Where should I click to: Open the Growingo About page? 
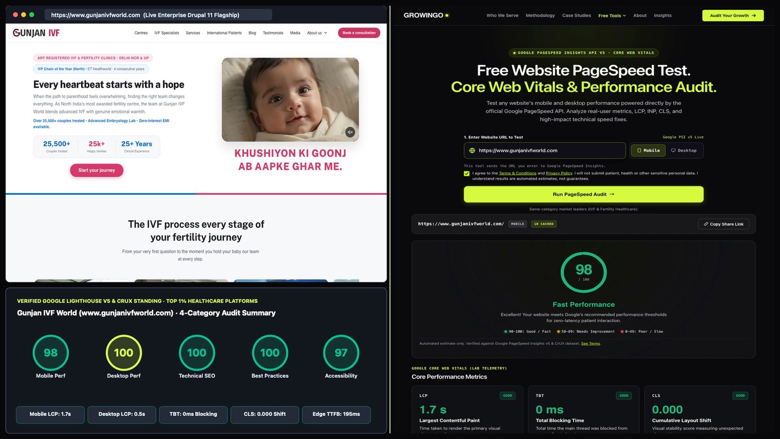point(640,16)
